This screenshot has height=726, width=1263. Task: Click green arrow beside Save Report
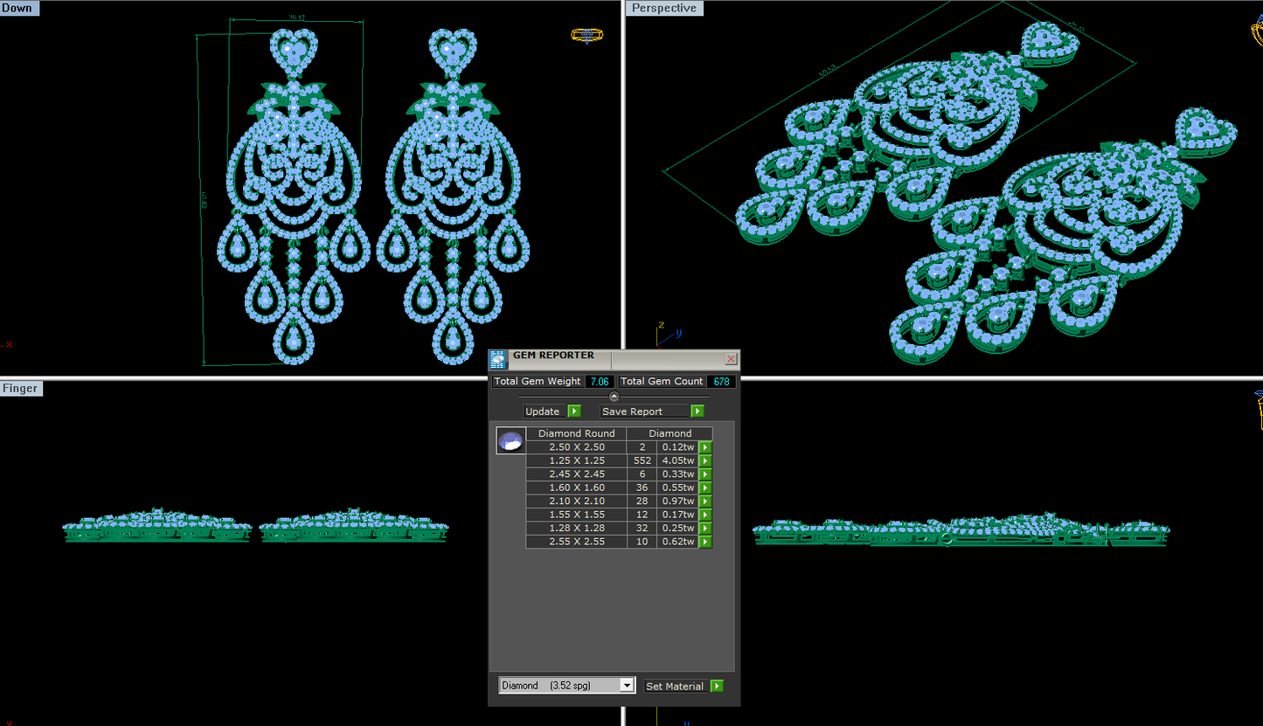697,411
